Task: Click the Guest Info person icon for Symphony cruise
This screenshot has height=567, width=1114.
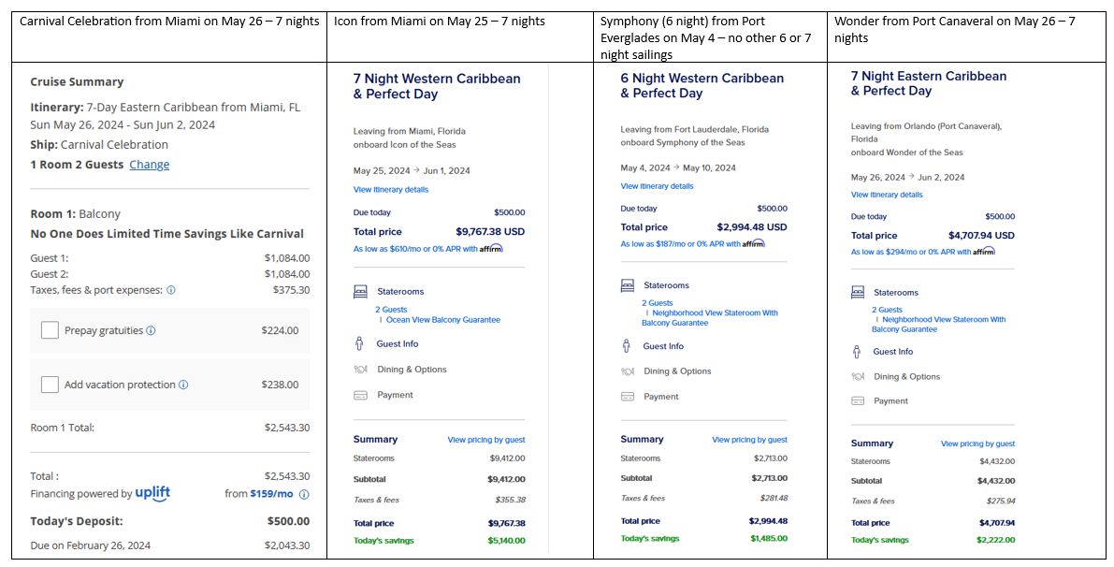Action: click(626, 346)
